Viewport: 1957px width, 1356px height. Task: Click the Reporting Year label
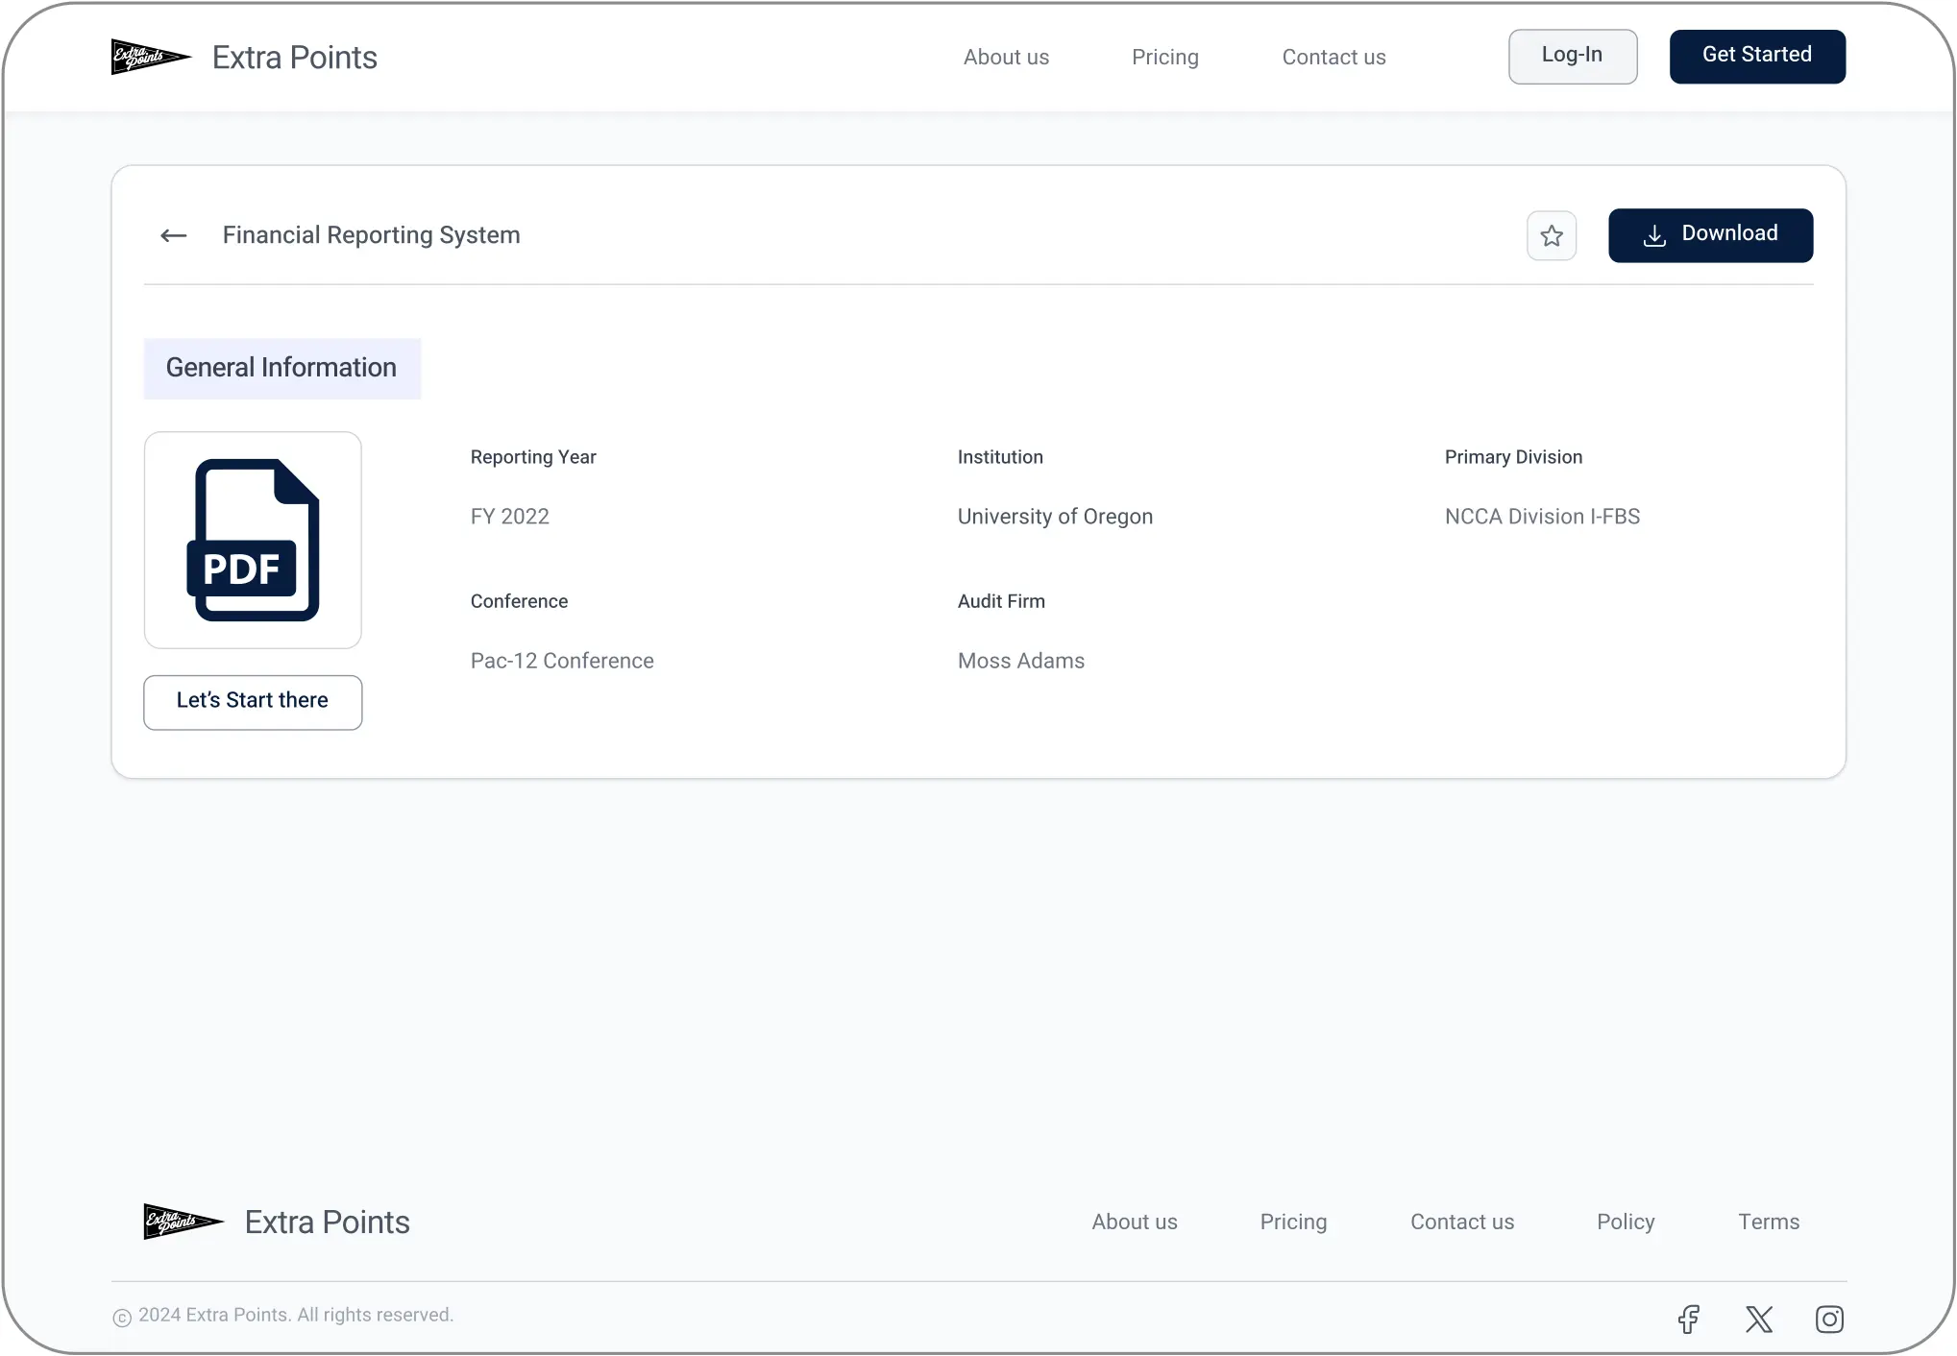532,457
